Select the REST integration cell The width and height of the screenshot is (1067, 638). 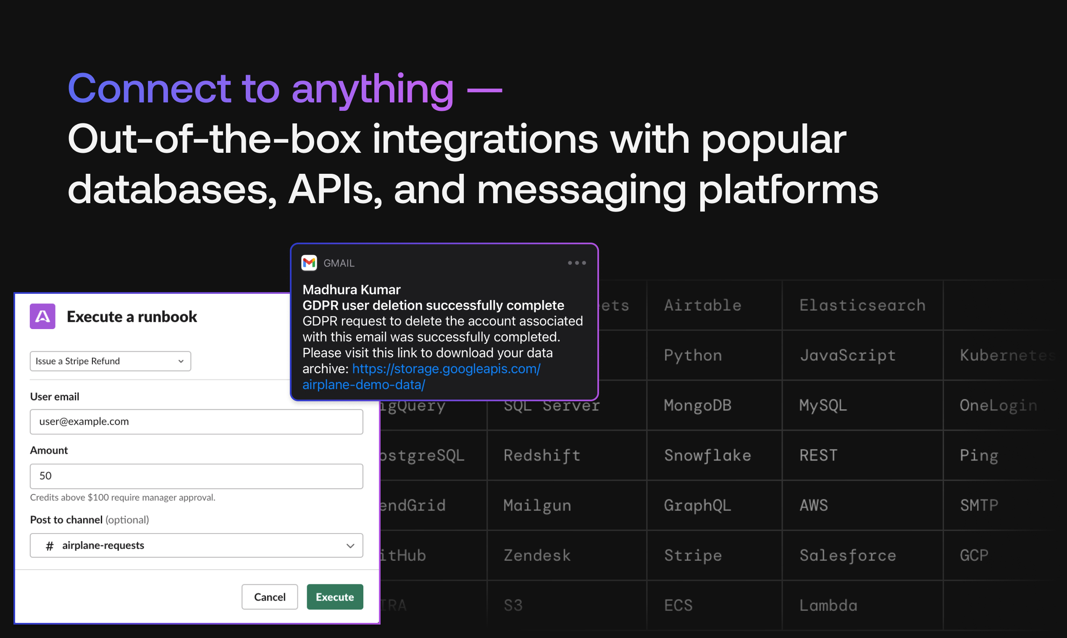tap(862, 455)
